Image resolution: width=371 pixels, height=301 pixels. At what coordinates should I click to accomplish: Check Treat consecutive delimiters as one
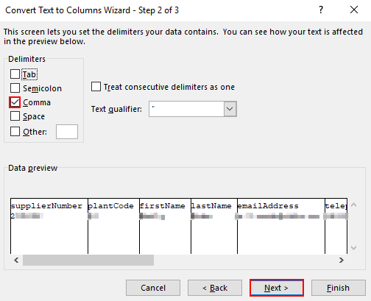[96, 87]
